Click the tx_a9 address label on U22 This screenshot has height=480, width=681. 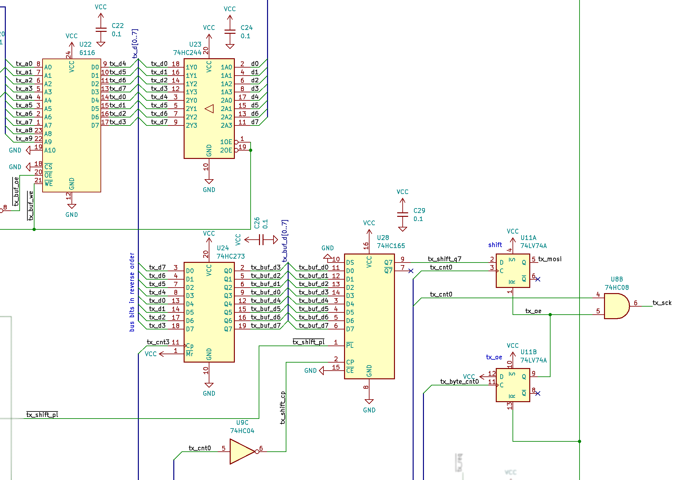pos(24,138)
